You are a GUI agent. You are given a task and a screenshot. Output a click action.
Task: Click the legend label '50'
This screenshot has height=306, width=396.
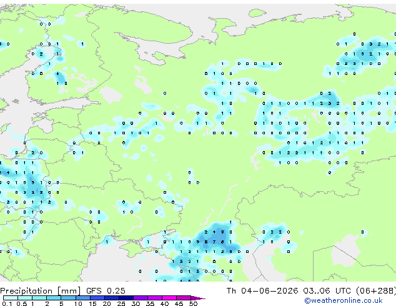[193, 304]
